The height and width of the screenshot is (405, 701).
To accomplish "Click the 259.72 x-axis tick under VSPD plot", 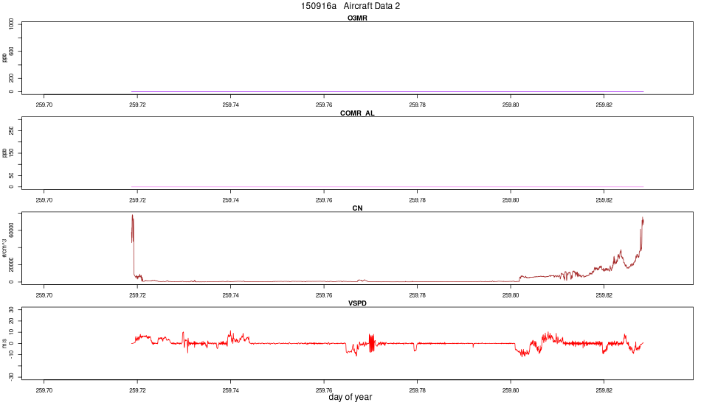I will 137,390.
